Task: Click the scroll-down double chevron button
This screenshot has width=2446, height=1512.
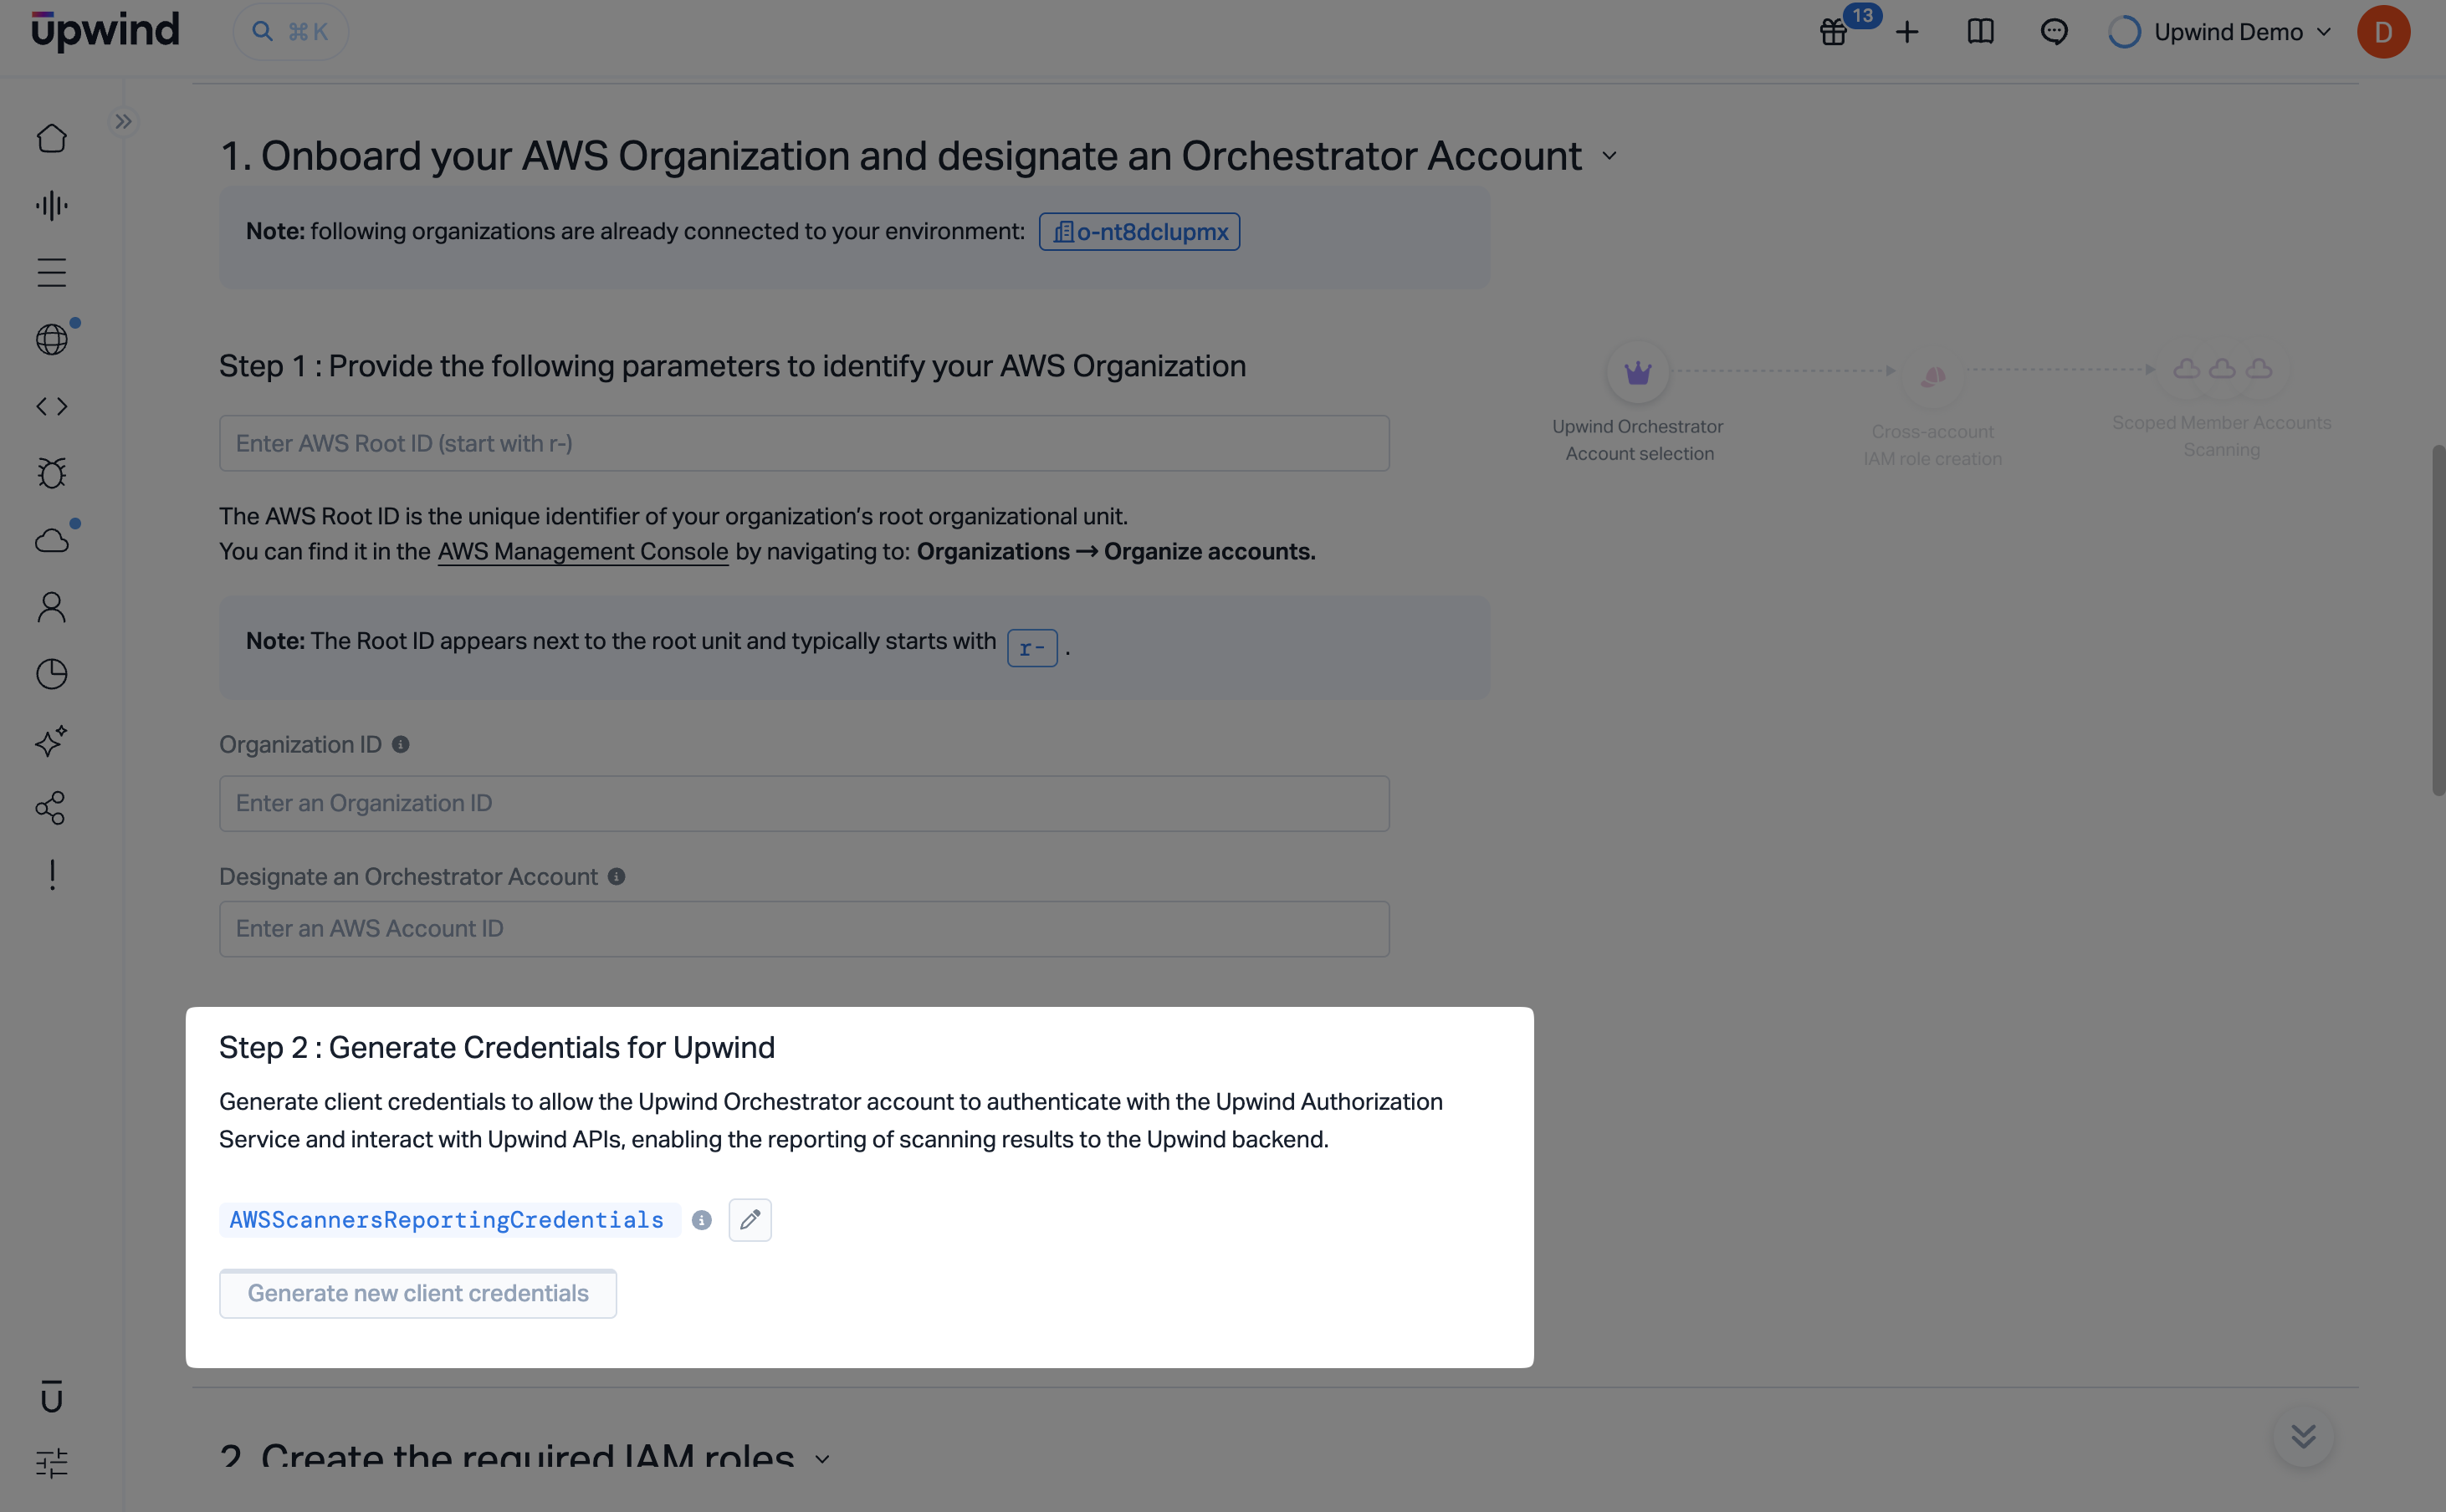Action: tap(2304, 1436)
